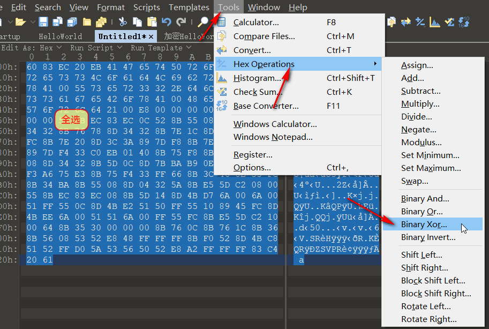Select the Check Sum... menu entry
The image size is (489, 329).
299,92
